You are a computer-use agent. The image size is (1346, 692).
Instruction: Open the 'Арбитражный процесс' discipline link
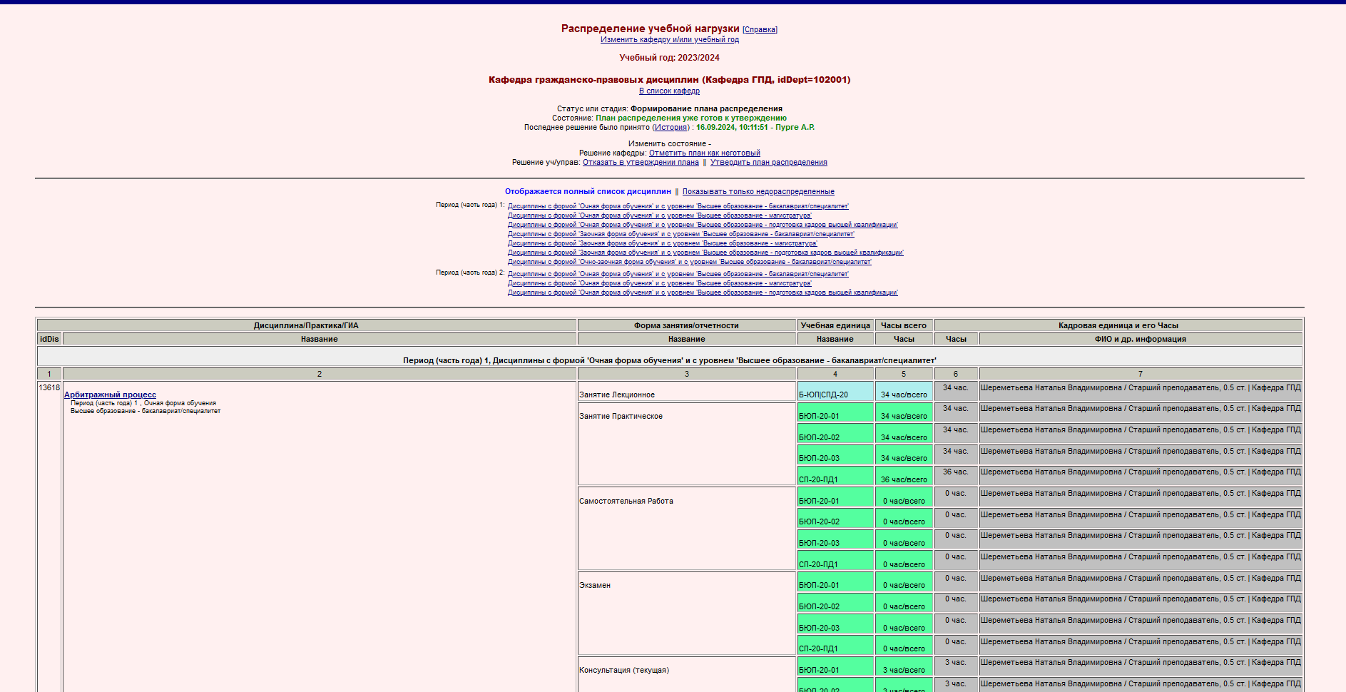pos(110,395)
